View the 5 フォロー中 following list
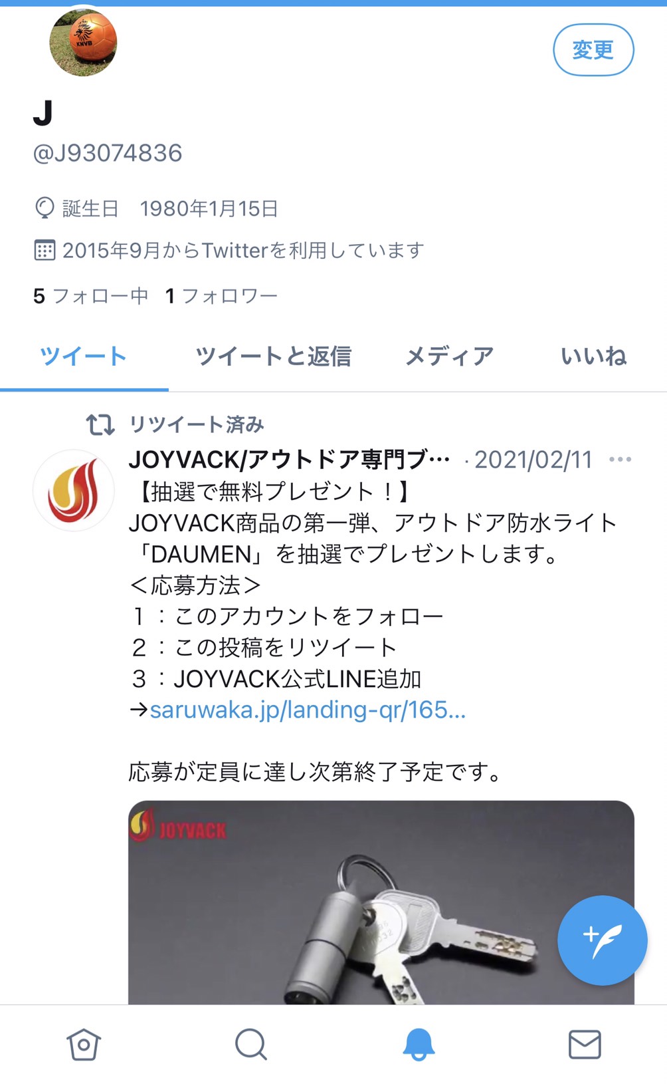667x1084 pixels. [91, 296]
